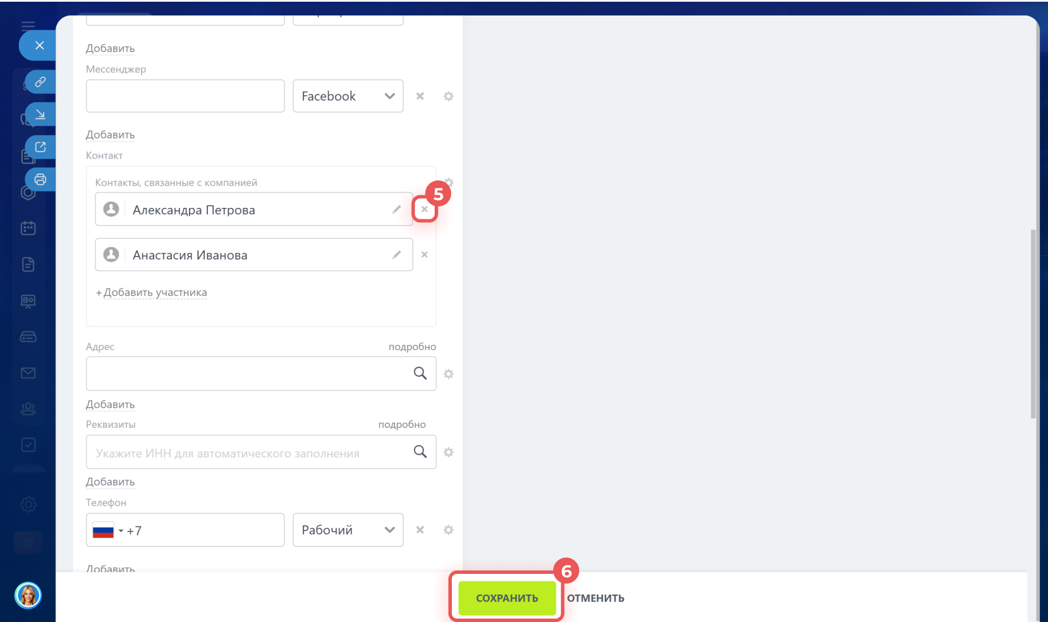Viewport: 1048px width, 622px height.
Task: Open the calendar icon in the left sidebar
Action: [x=28, y=228]
